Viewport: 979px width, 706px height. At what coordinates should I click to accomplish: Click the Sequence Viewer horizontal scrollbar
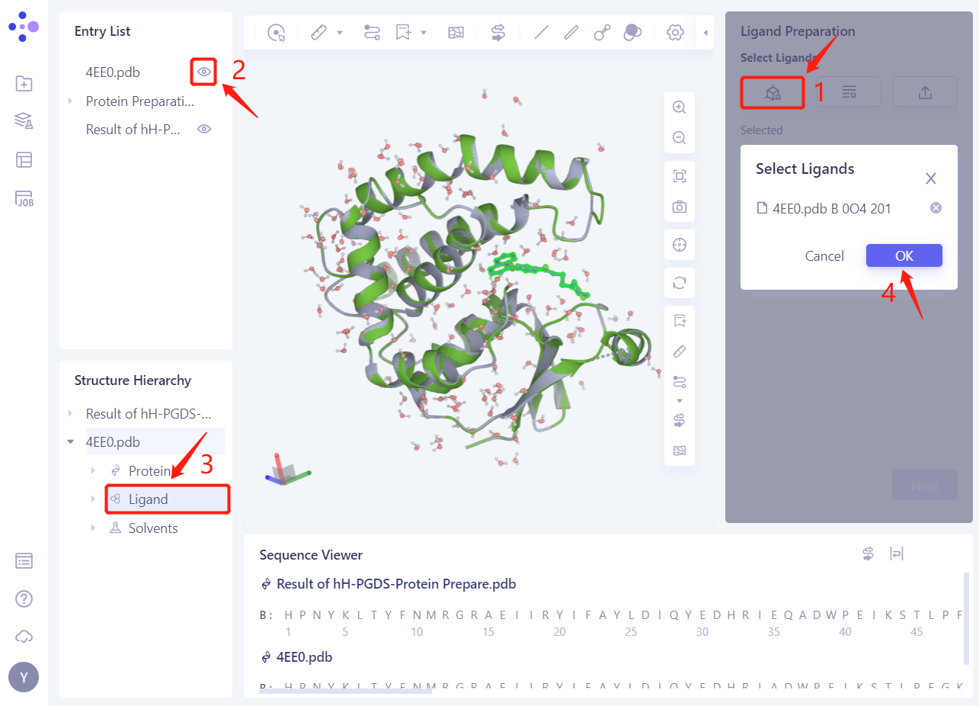(345, 692)
